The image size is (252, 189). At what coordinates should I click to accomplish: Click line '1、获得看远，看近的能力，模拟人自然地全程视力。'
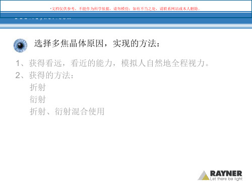(112, 64)
